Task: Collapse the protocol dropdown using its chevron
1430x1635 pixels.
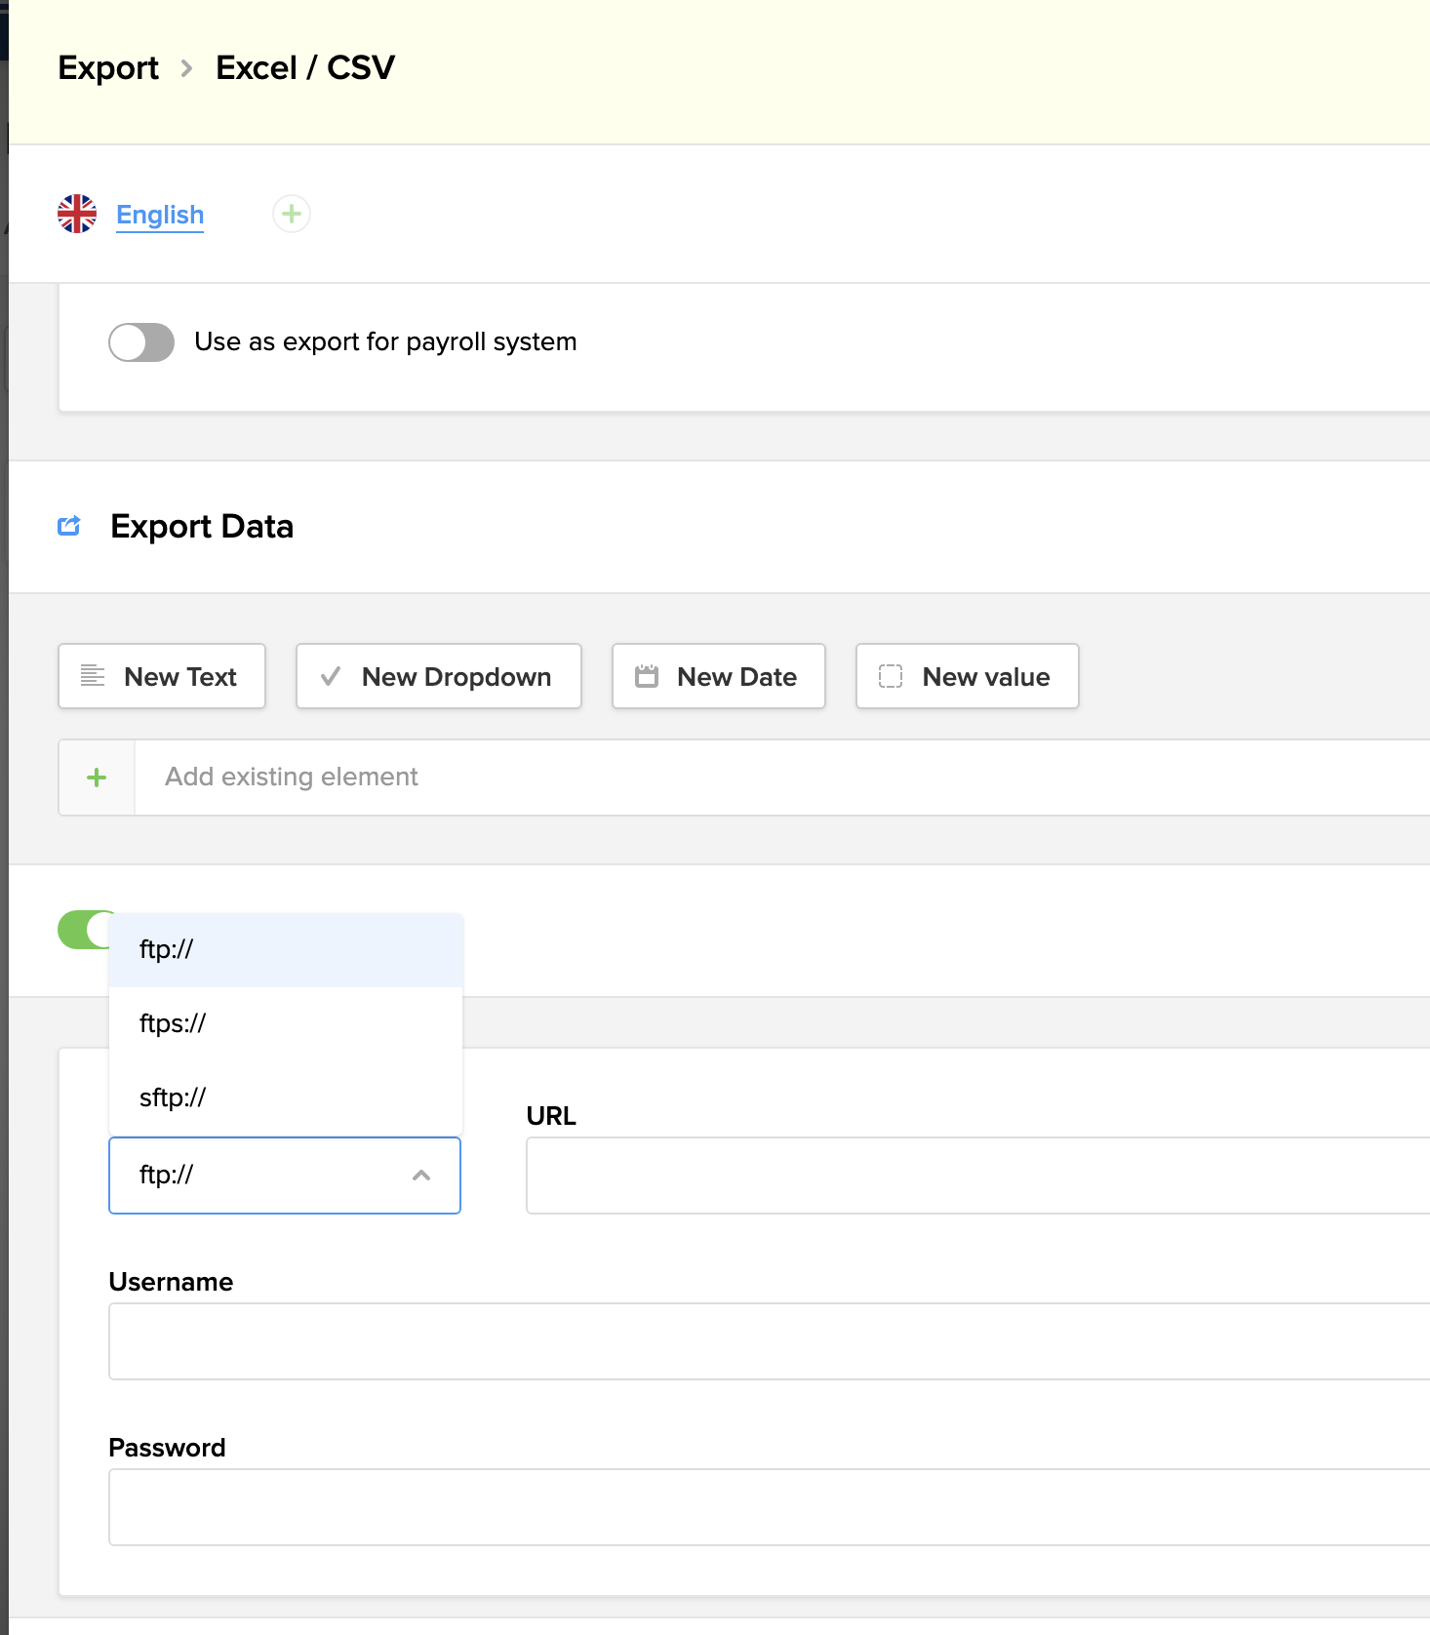Action: click(421, 1176)
